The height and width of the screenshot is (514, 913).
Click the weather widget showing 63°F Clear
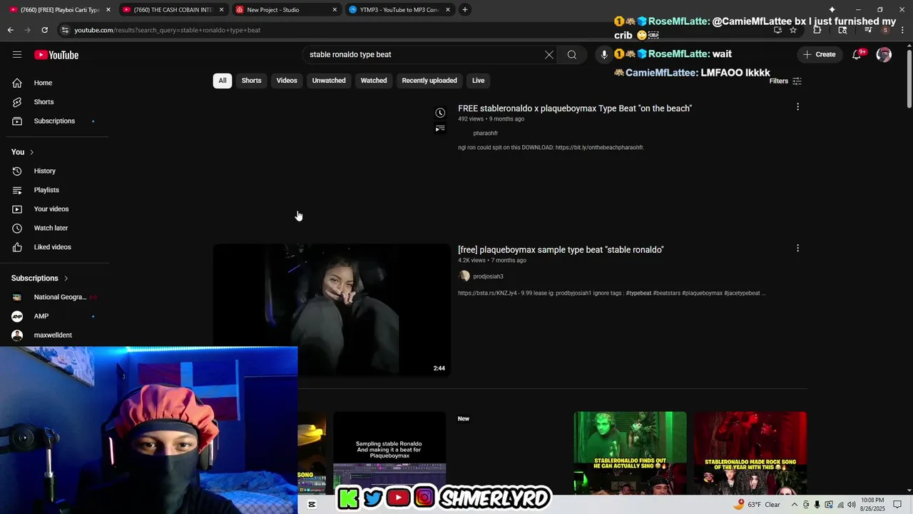click(x=757, y=505)
